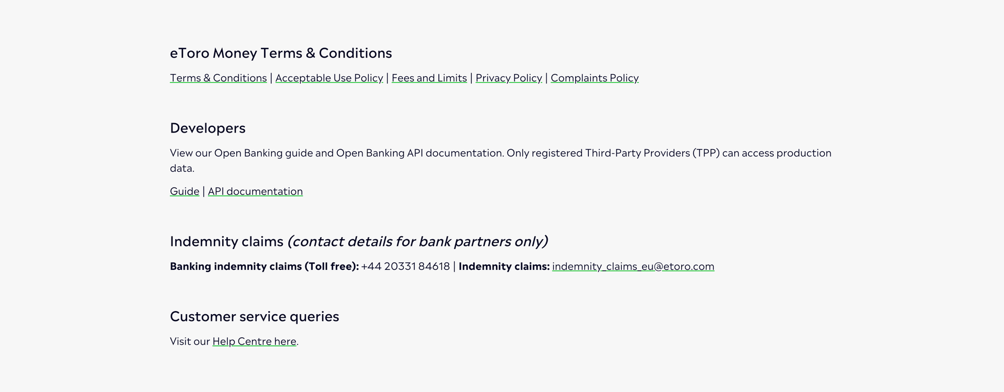
Task: Click the Visit our text before Help Centre
Action: [x=190, y=341]
